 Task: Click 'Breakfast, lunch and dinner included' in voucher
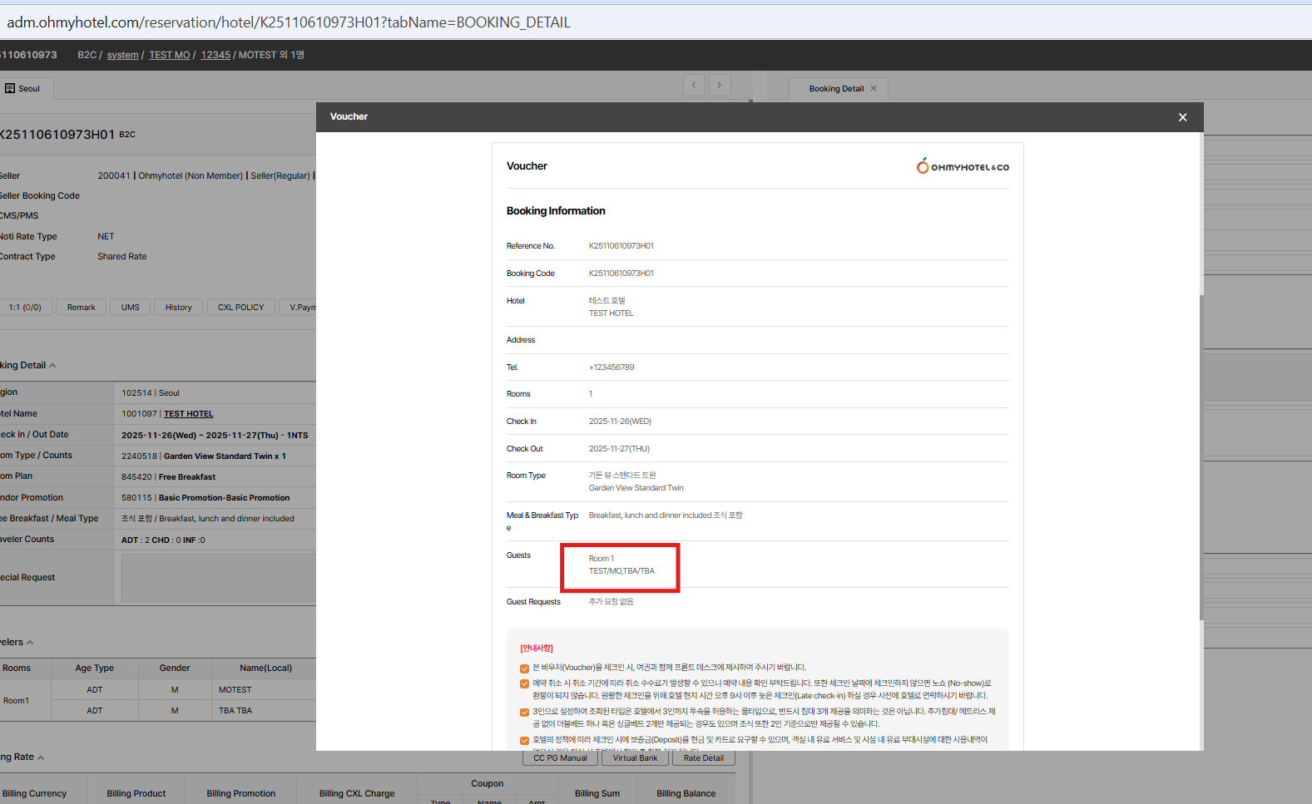pyautogui.click(x=650, y=515)
